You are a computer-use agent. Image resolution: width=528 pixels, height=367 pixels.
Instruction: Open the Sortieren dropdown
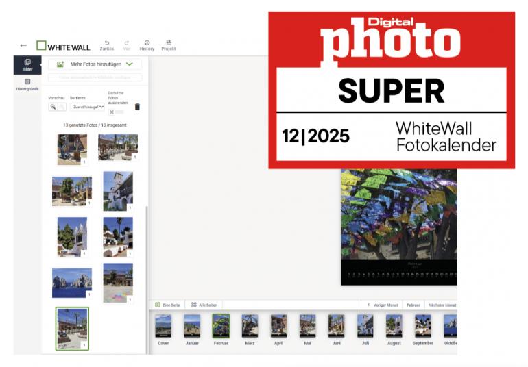(x=88, y=107)
